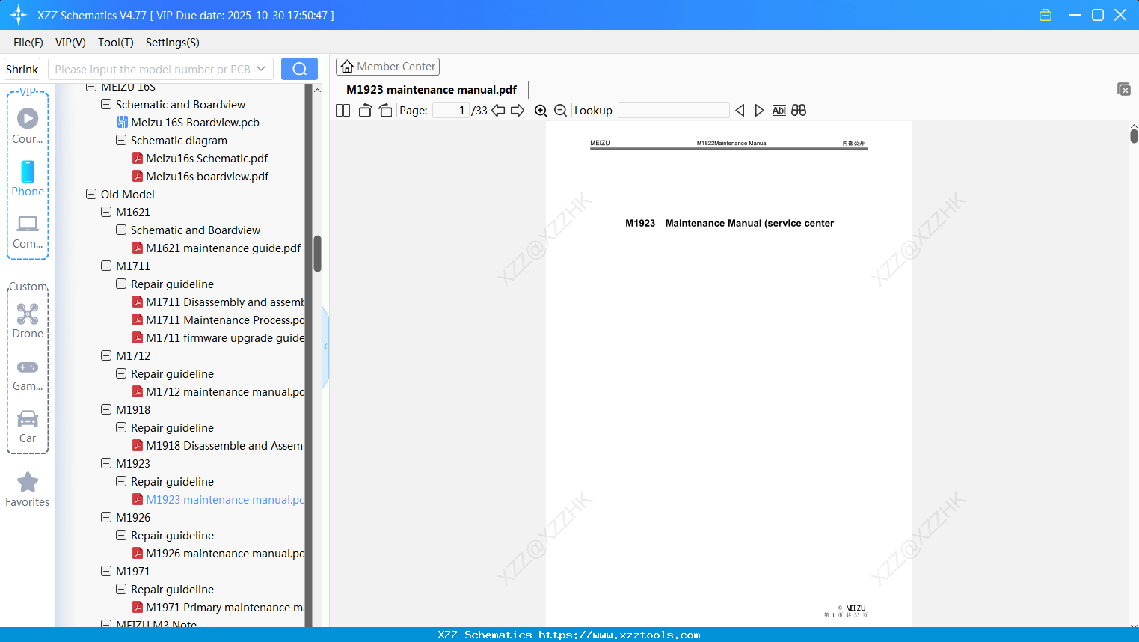This screenshot has width=1139, height=642.
Task: Open the Game console category
Action: 28,374
